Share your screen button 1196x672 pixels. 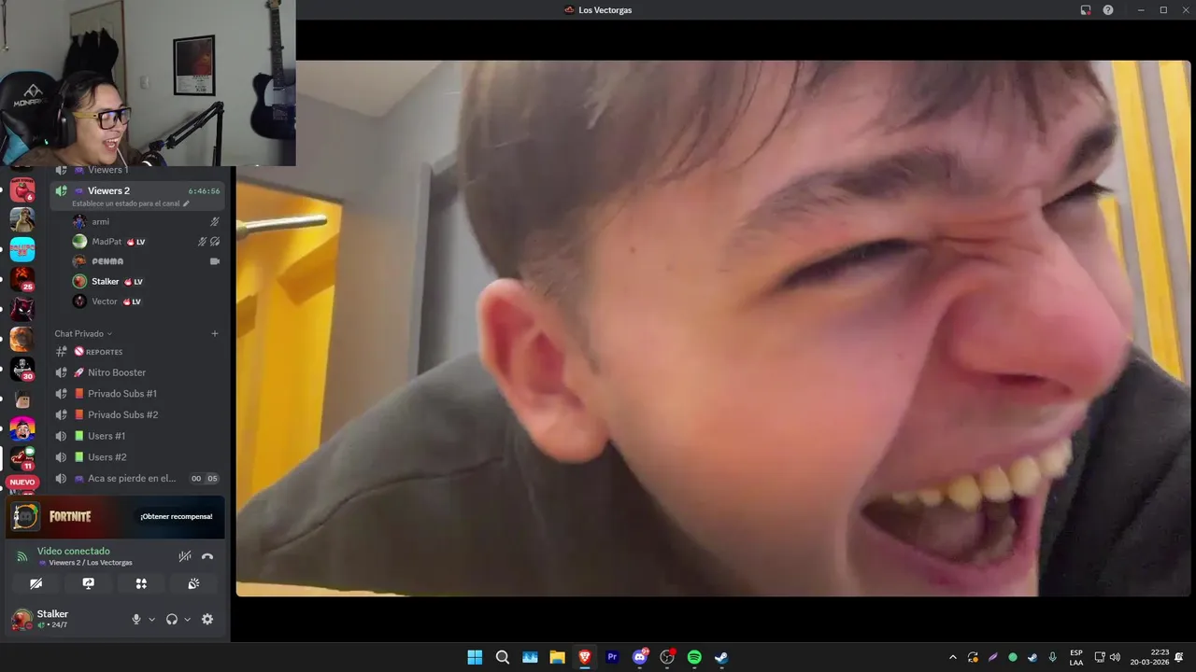pyautogui.click(x=89, y=583)
